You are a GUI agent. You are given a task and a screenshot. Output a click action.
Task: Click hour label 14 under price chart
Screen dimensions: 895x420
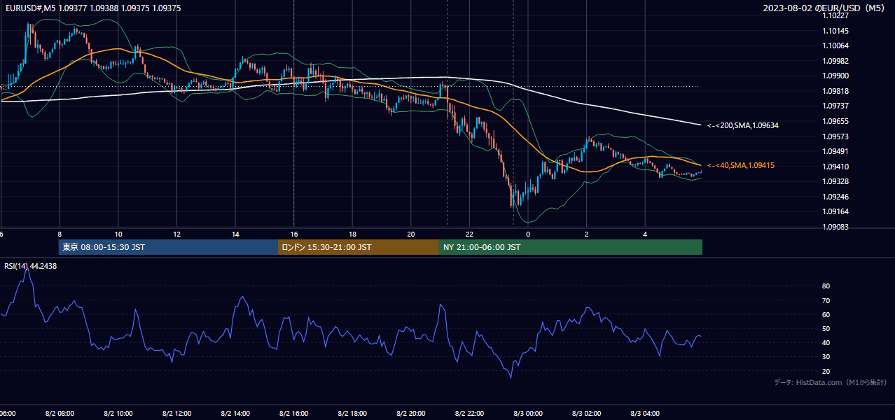coord(235,234)
